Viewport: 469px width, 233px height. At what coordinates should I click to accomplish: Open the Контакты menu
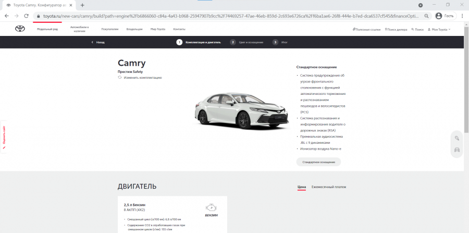click(179, 29)
